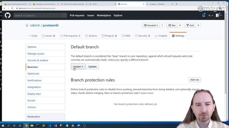This screenshot has height=128, width=229.
Task: Click the browser back arrow
Action: [x=4, y=8]
